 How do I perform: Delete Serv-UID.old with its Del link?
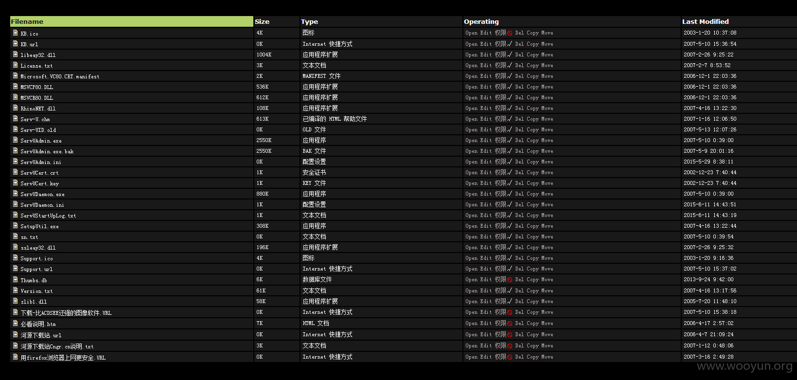[519, 129]
